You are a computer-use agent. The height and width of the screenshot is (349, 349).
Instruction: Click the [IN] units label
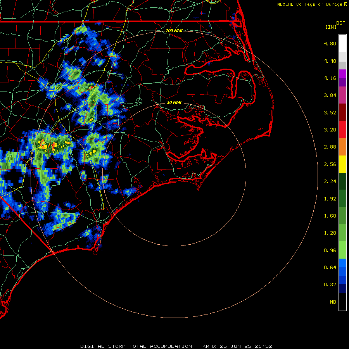click(x=331, y=27)
